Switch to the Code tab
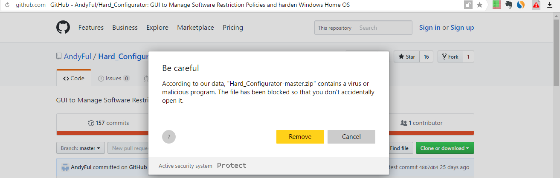Screen dimensions: 560x178 pyautogui.click(x=74, y=79)
